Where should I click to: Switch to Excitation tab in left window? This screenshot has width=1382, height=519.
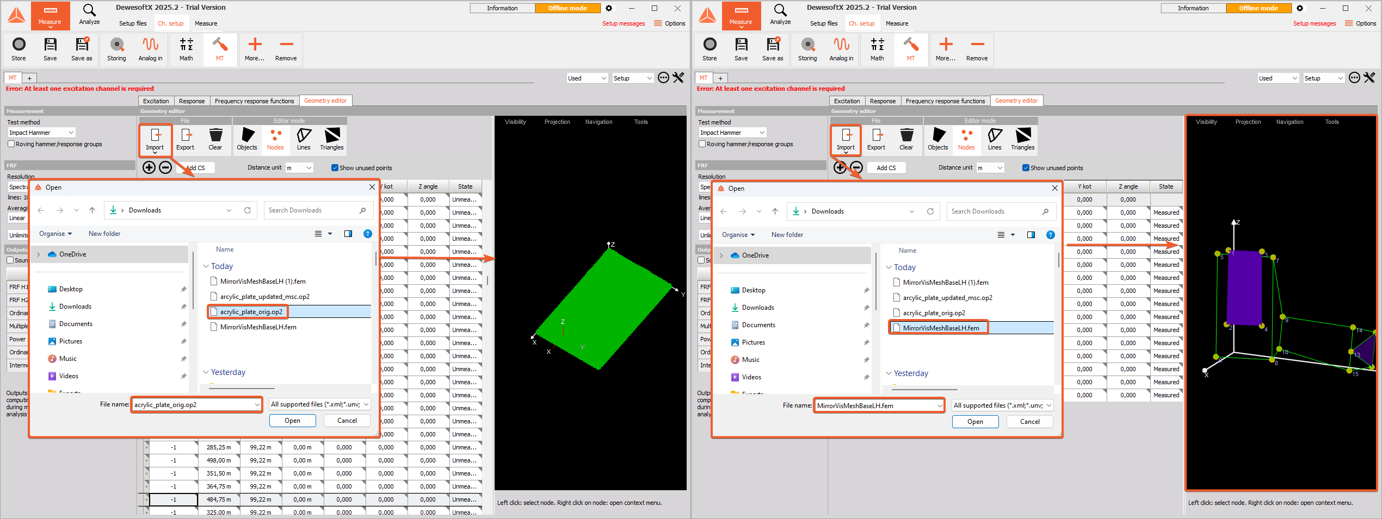[x=156, y=101]
